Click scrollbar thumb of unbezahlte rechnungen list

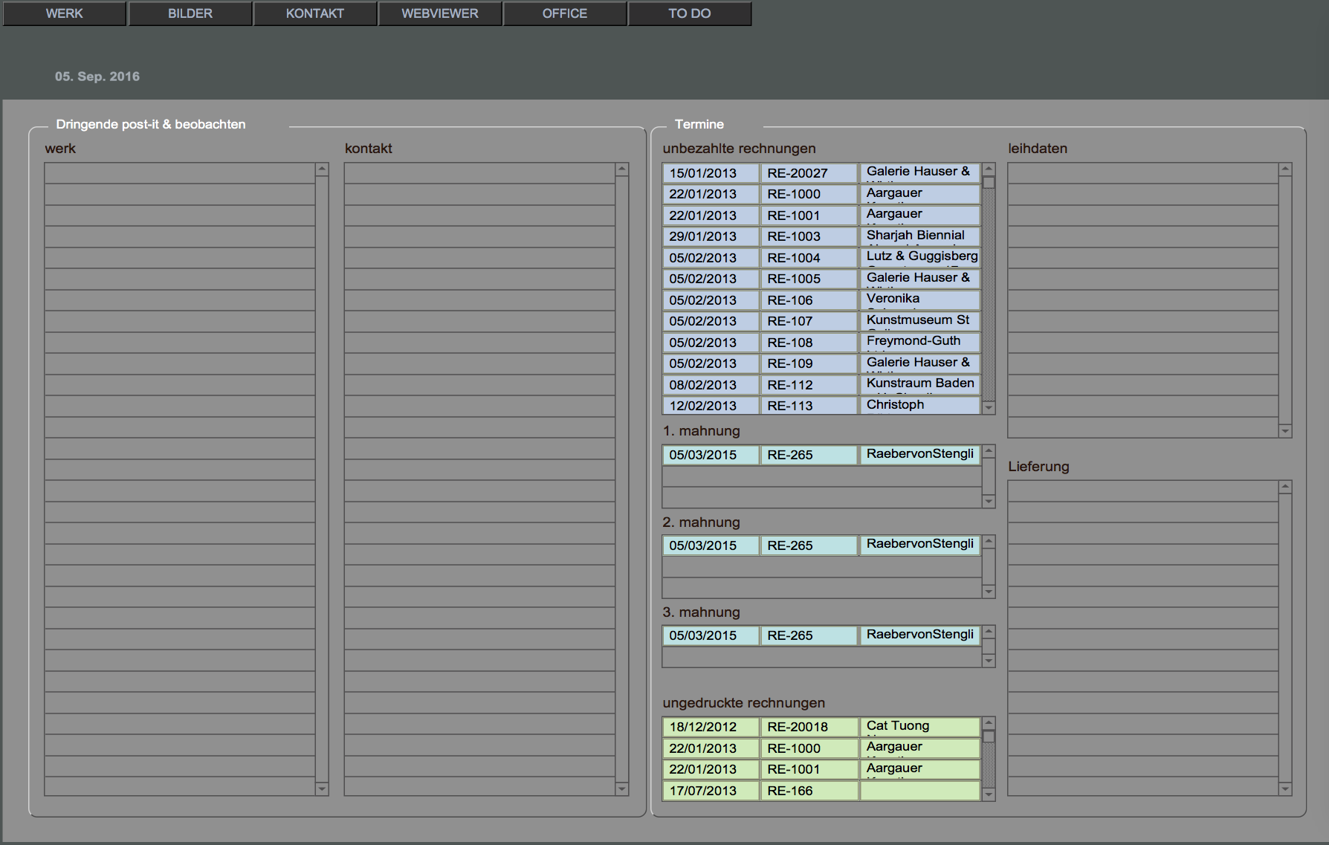989,183
